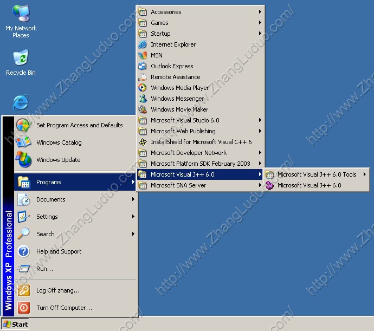Select 'InstallShield for Microsoft Visual C++ 6' text
The image size is (374, 331).
201,142
